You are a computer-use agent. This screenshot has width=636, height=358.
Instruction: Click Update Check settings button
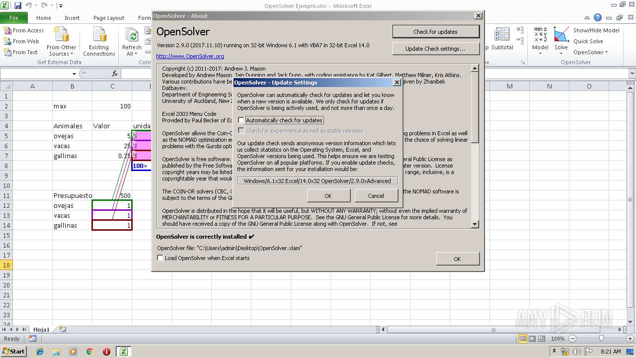point(436,49)
